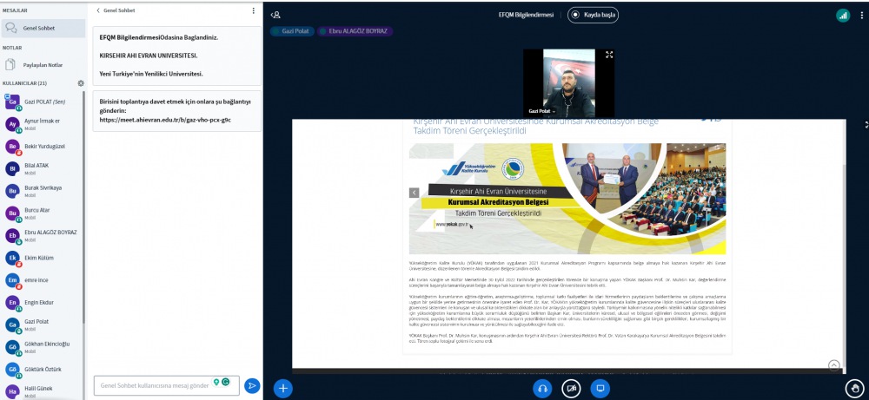This screenshot has width=869, height=400.
Task: Open the top-right options menu
Action: tap(862, 16)
